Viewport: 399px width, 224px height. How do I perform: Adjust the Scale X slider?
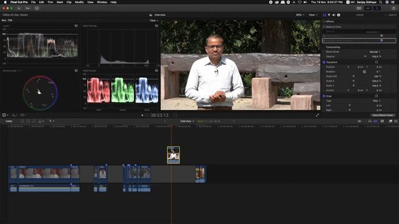coord(353,81)
